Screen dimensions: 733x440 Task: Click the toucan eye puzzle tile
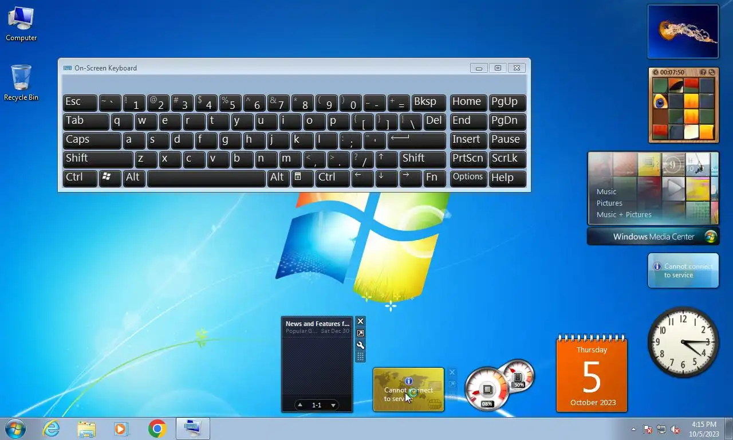[x=660, y=101]
